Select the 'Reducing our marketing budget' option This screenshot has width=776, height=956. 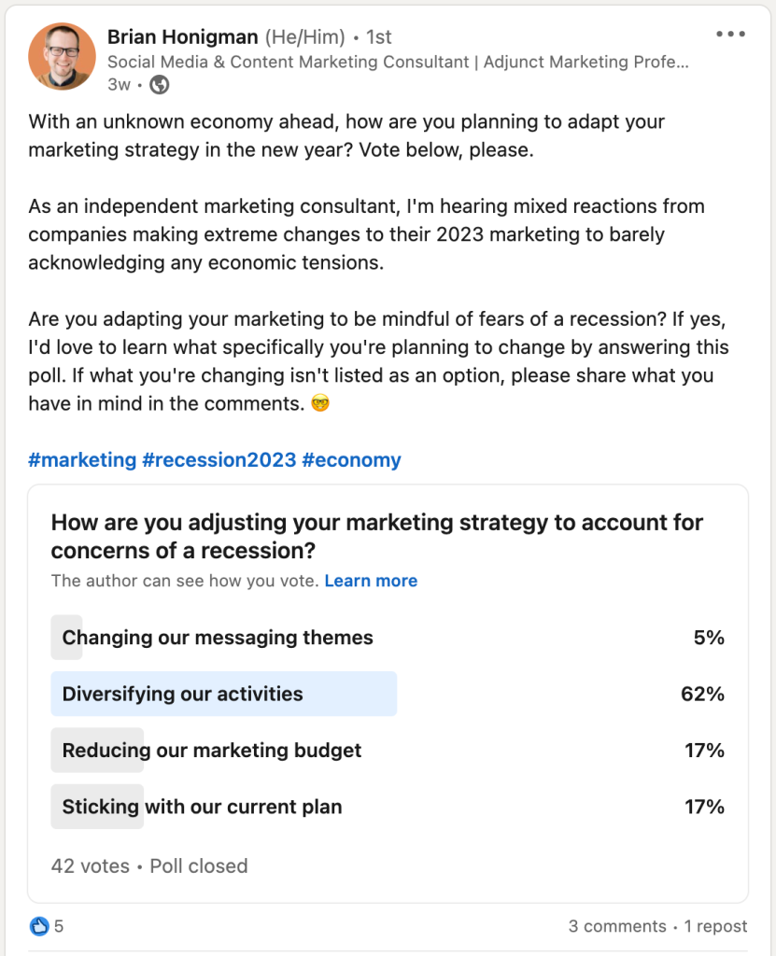[x=212, y=750]
